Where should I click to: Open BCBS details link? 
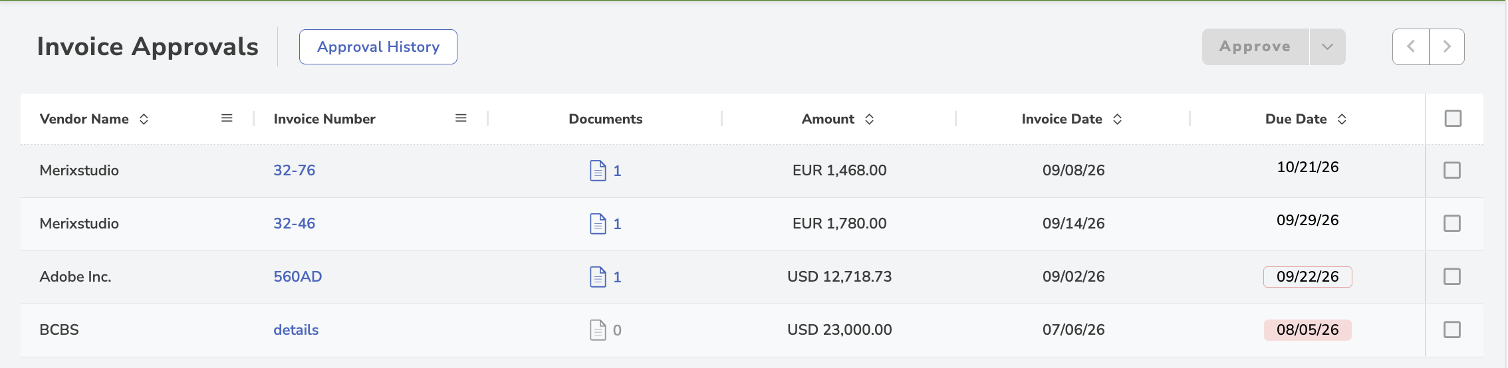coord(296,329)
